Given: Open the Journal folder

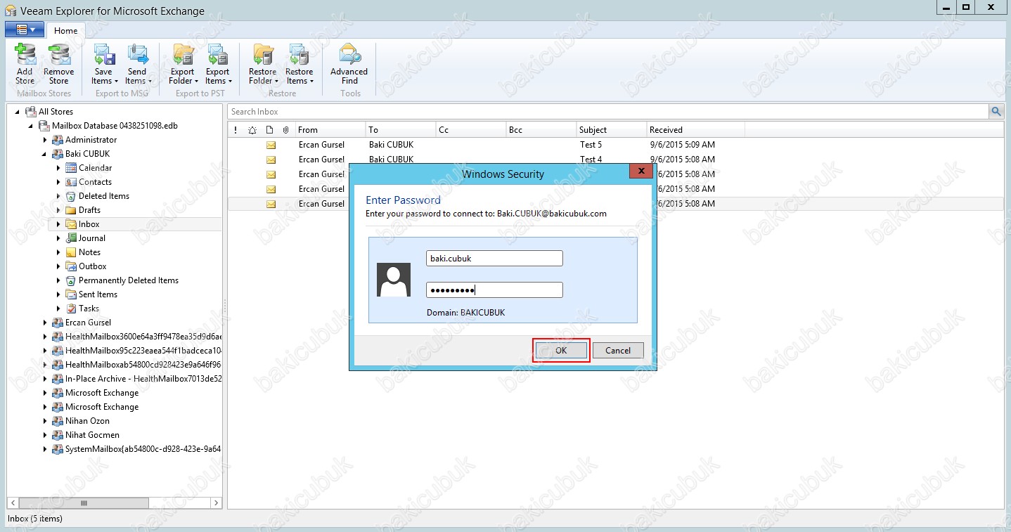Looking at the screenshot, I should [x=91, y=238].
